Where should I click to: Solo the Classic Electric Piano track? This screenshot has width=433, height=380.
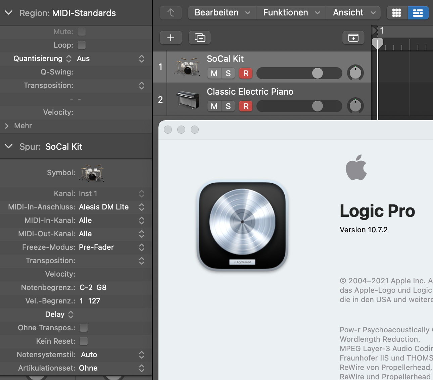pyautogui.click(x=228, y=106)
